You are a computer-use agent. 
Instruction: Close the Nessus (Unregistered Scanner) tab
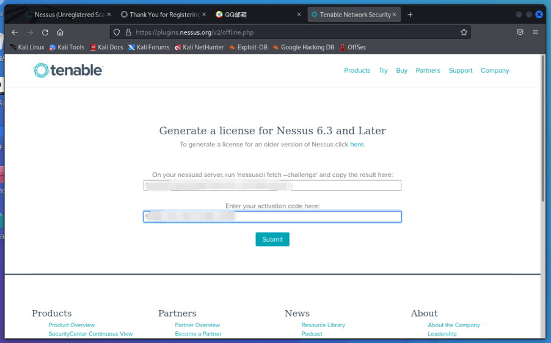pos(109,15)
